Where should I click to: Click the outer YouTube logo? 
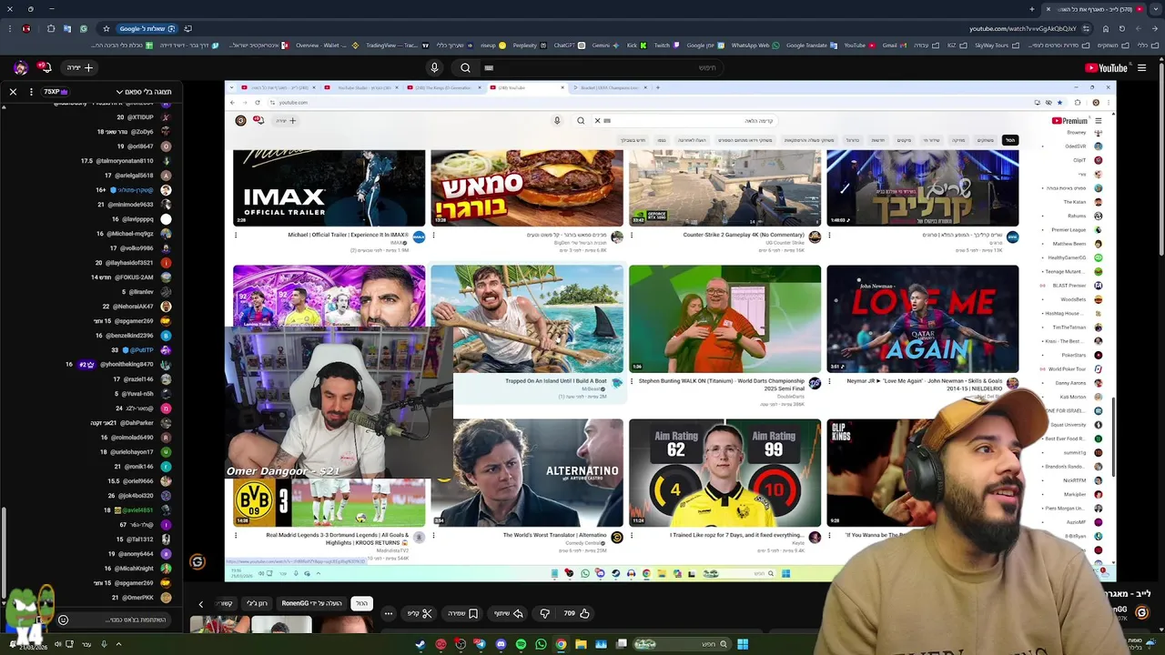click(1106, 67)
